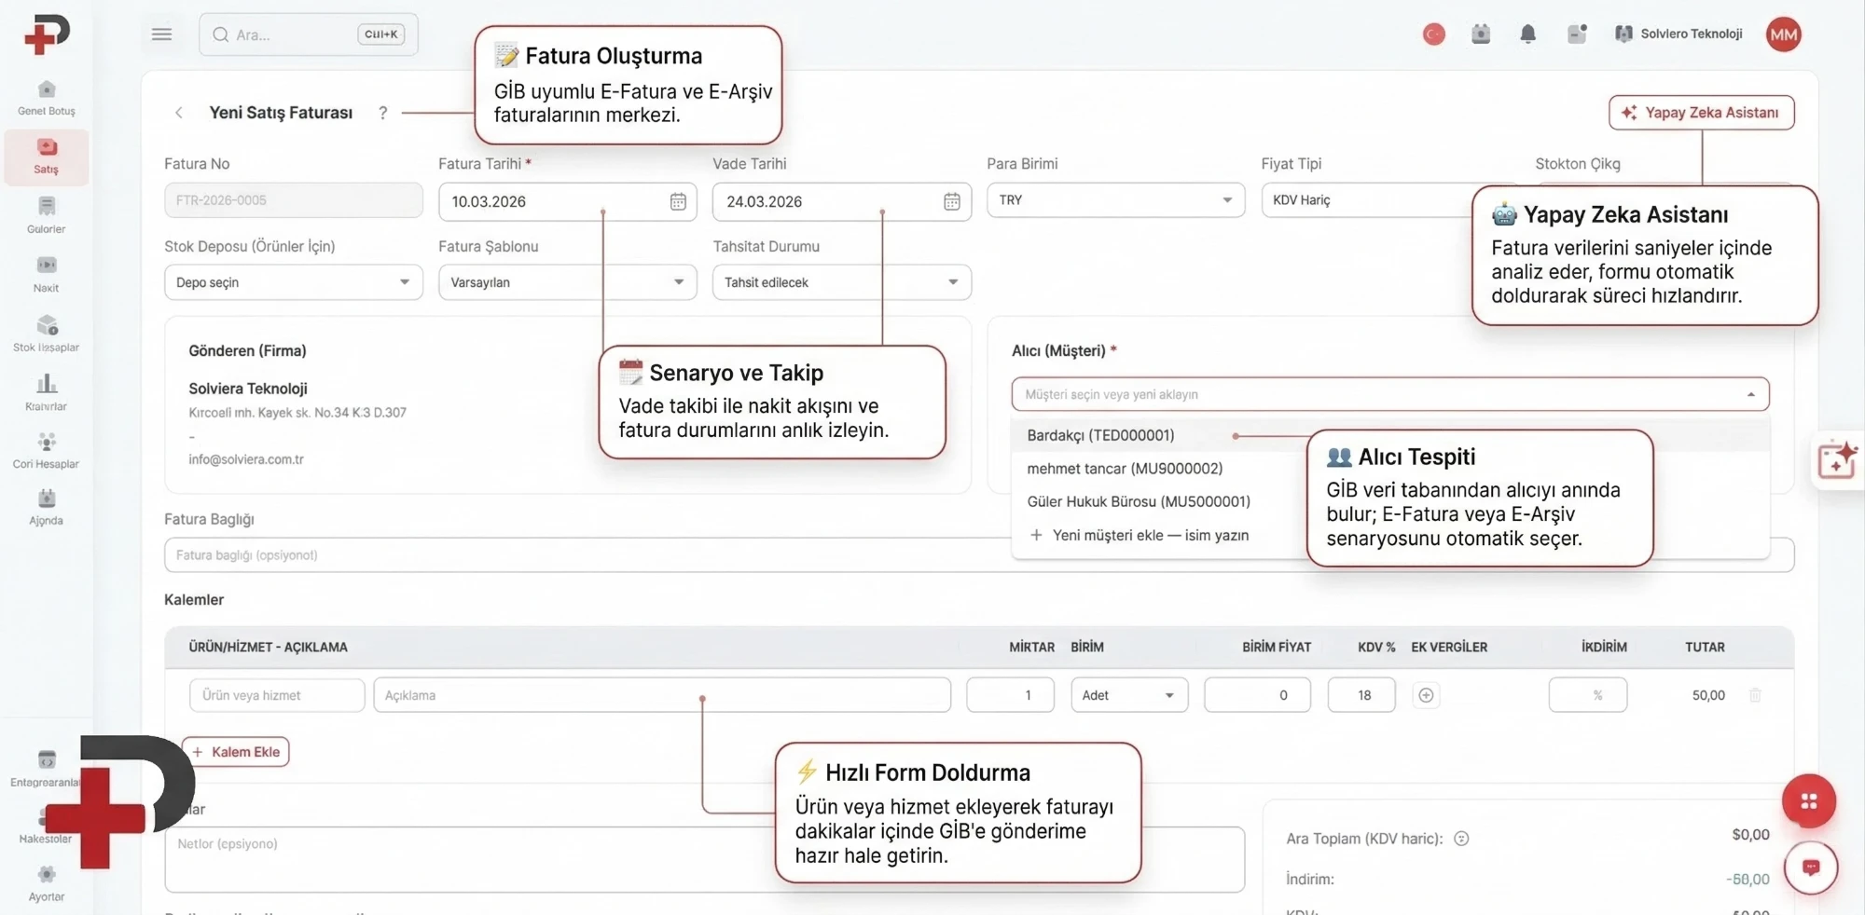Click the Yapay Zeka Asistanı button
The height and width of the screenshot is (915, 1865).
click(x=1701, y=113)
